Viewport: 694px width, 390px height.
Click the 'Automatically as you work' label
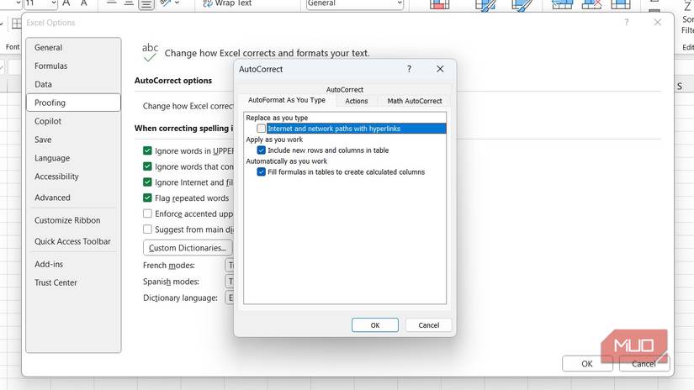coord(286,161)
